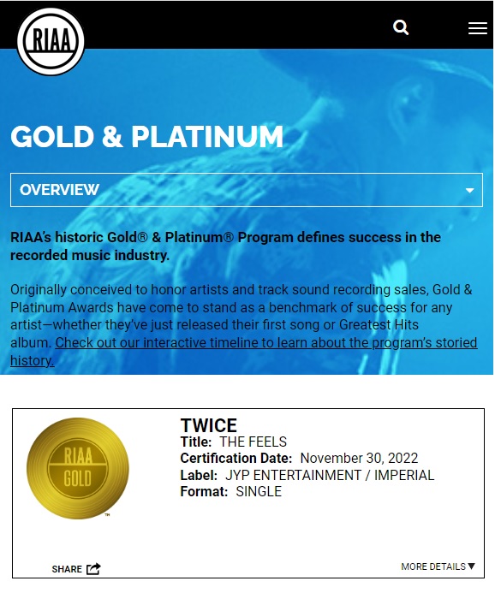
Task: Click the RIAA Gold record badge
Action: (x=78, y=468)
